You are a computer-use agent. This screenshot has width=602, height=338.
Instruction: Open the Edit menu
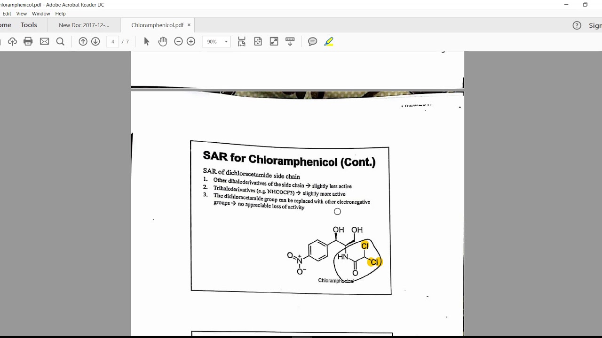(7, 14)
